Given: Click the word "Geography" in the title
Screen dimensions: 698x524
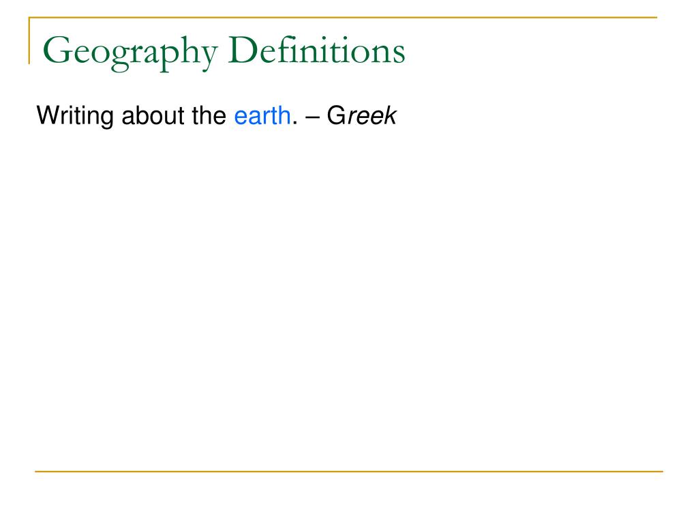Looking at the screenshot, I should click(x=130, y=53).
